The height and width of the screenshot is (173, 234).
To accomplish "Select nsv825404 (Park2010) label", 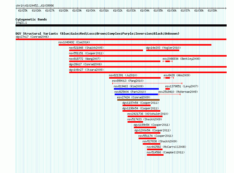I will 130,92.
